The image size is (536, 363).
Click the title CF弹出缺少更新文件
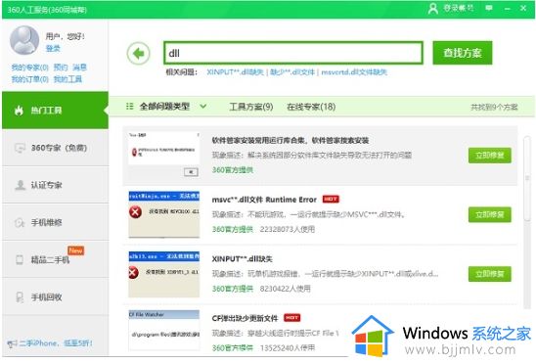click(245, 318)
